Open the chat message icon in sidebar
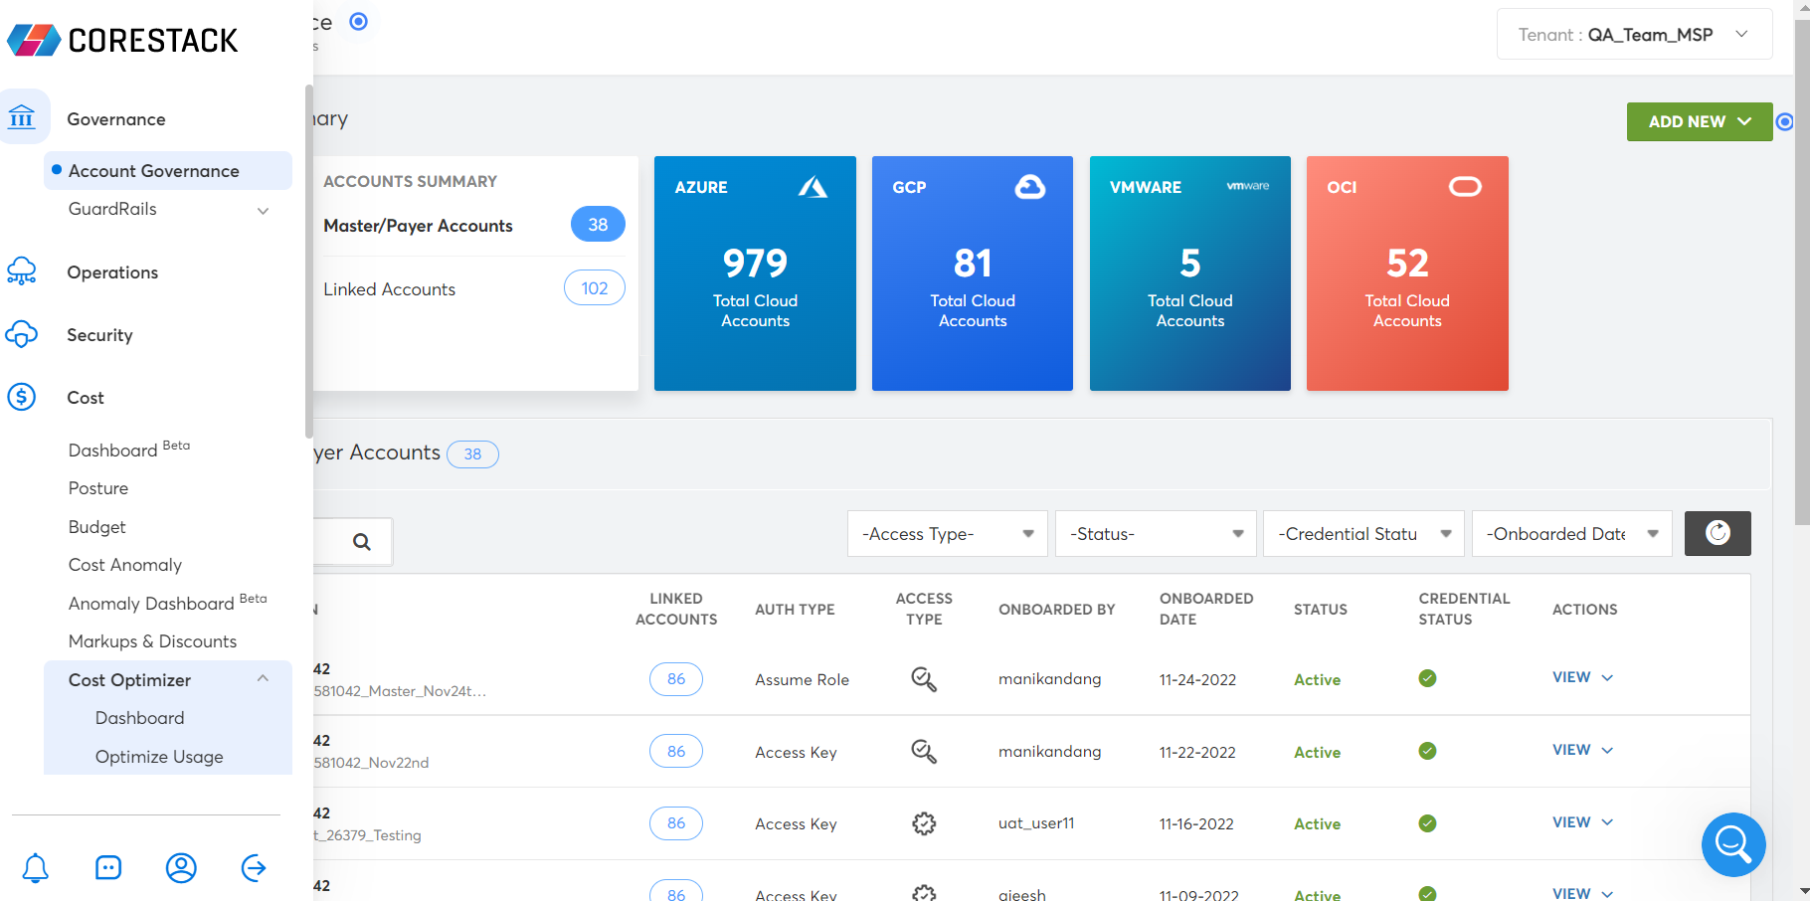 coord(108,868)
